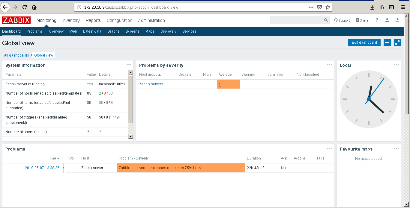
Task: Open Zabbix Help question mark icon
Action: [x=377, y=20]
